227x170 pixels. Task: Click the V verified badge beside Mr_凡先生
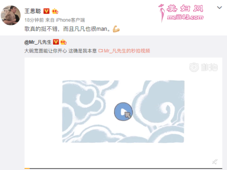[56, 42]
